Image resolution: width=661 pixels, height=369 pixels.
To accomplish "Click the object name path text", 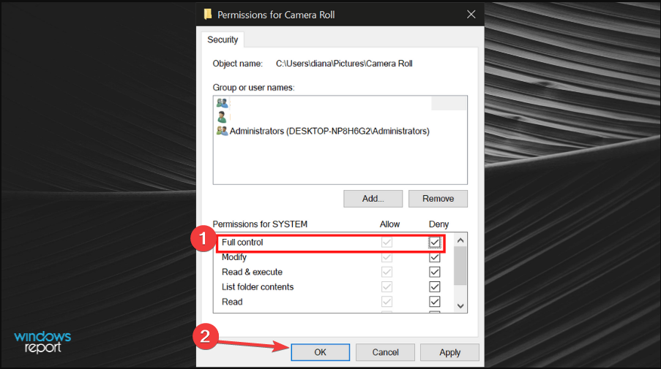I will pos(344,64).
